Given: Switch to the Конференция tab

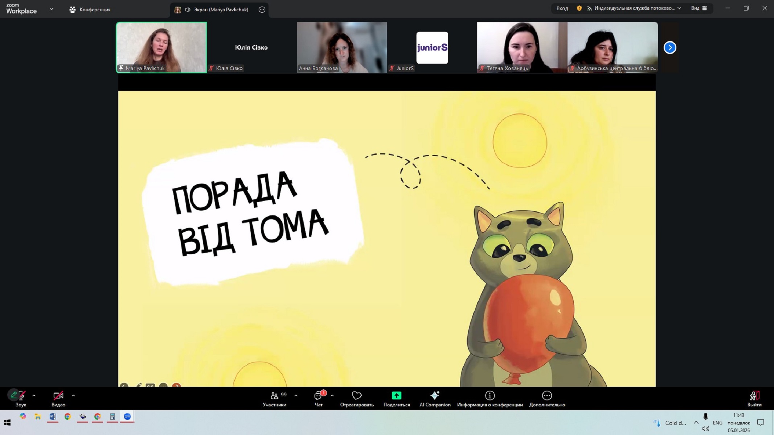Looking at the screenshot, I should [x=90, y=9].
